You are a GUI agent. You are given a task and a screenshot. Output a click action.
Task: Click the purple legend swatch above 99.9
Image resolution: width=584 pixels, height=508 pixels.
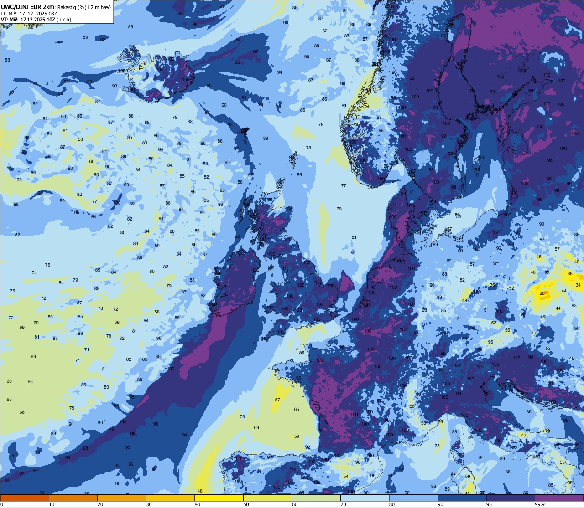tap(559, 498)
